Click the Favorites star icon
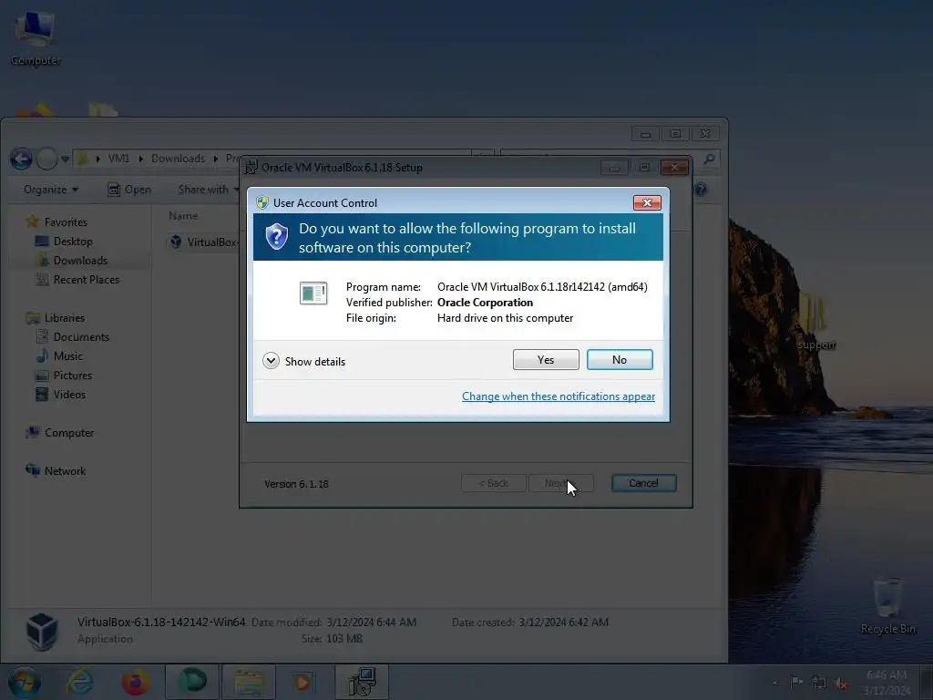The image size is (933, 700). coord(33,222)
